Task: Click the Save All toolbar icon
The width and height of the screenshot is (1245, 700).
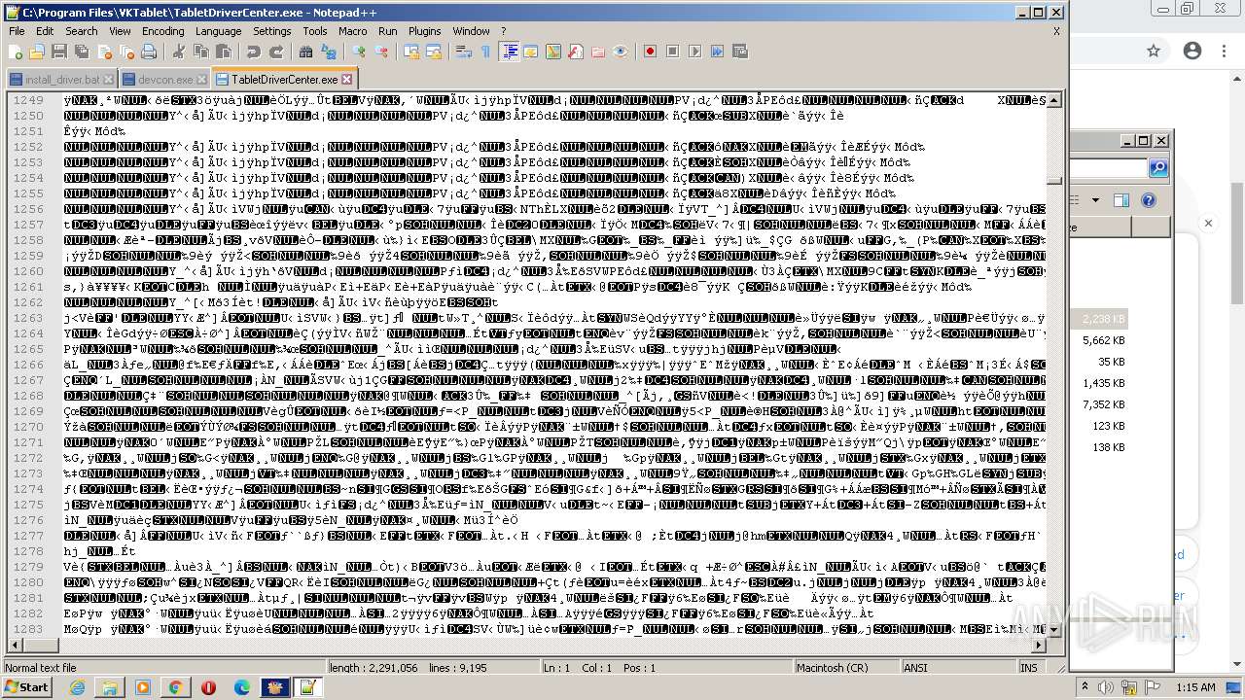Action: pyautogui.click(x=80, y=52)
